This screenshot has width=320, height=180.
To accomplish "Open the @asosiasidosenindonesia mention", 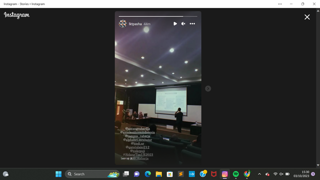I will click(x=137, y=132).
